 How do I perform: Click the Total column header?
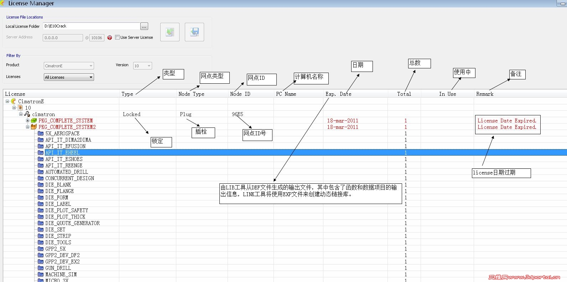tap(404, 94)
